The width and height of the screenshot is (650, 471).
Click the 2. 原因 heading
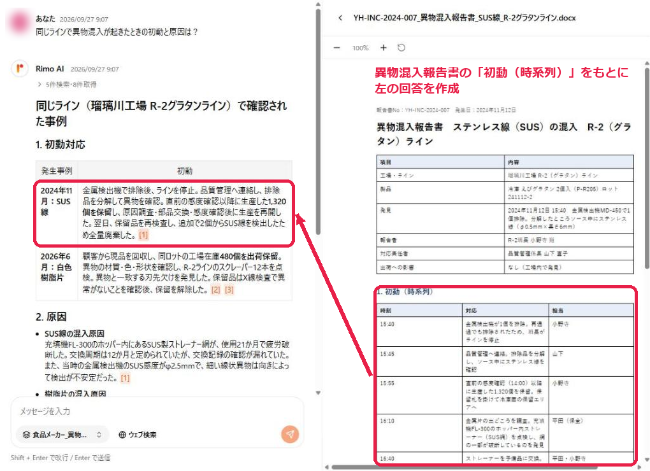[x=51, y=316]
